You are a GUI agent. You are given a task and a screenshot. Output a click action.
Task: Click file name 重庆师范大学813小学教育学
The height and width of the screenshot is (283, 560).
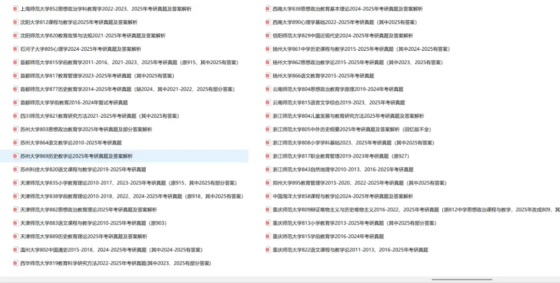pyautogui.click(x=354, y=223)
